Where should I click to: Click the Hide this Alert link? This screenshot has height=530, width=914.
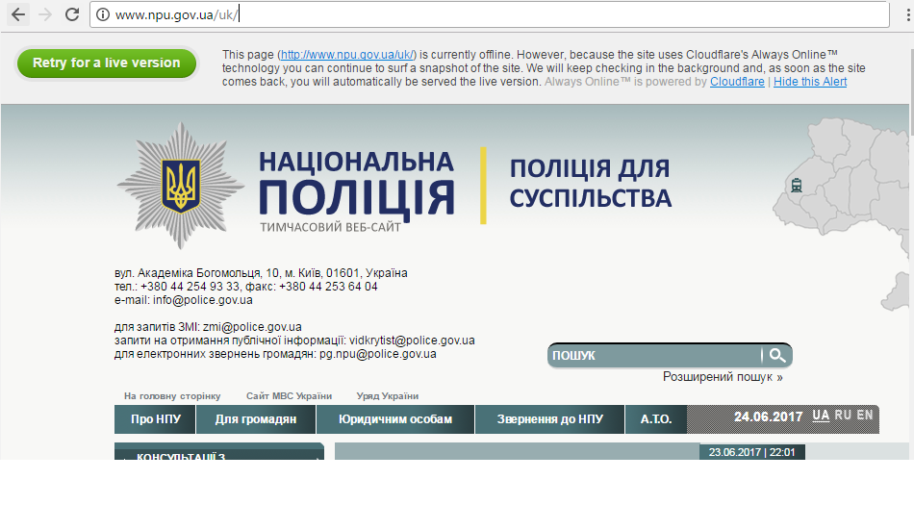810,82
